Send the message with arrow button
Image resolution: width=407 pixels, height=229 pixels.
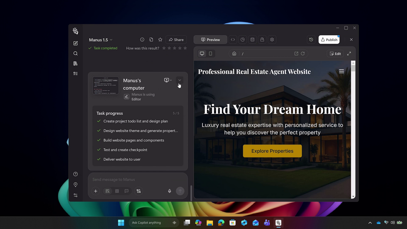point(180,191)
